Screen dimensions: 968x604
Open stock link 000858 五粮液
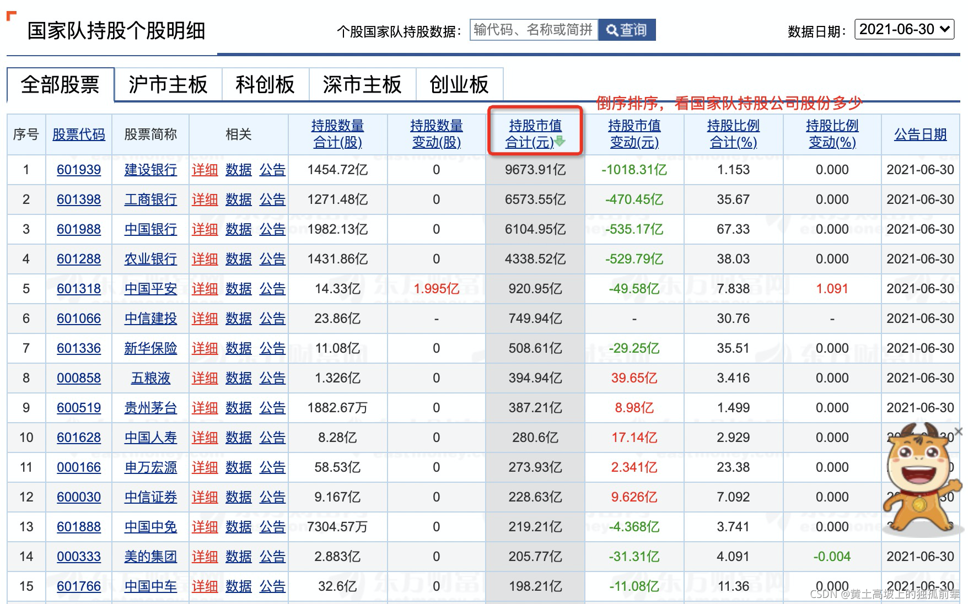79,378
